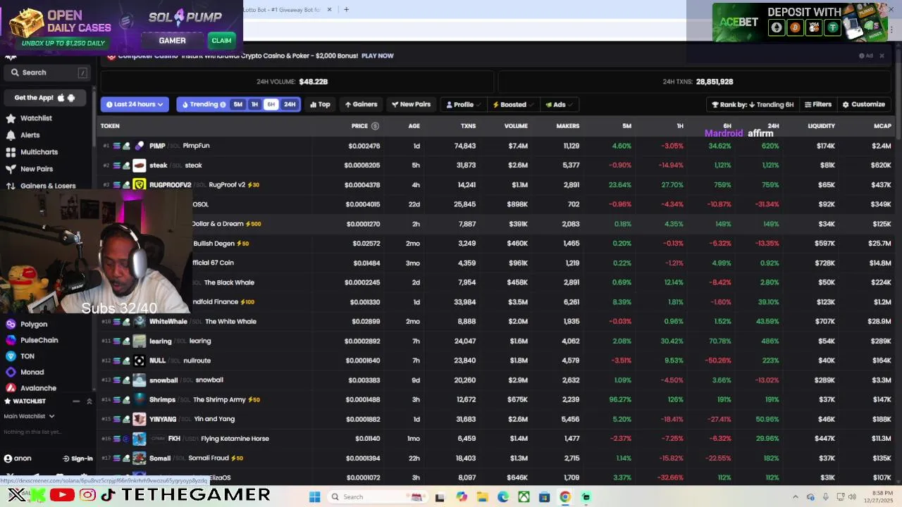Image resolution: width=902 pixels, height=507 pixels.
Task: Open the Customize settings
Action: point(863,104)
